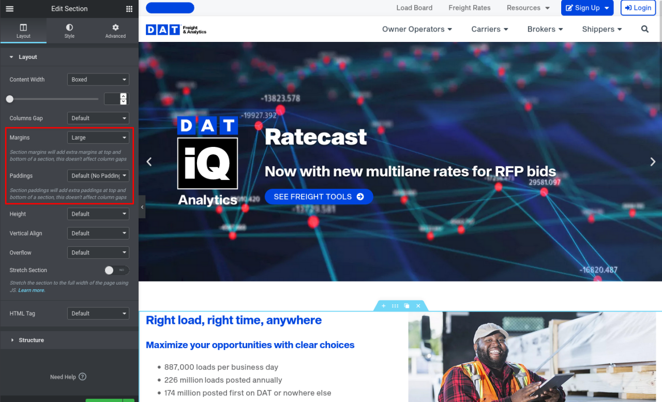Open the Advanced tab
Viewport: 662px width, 402px height.
pyautogui.click(x=115, y=31)
